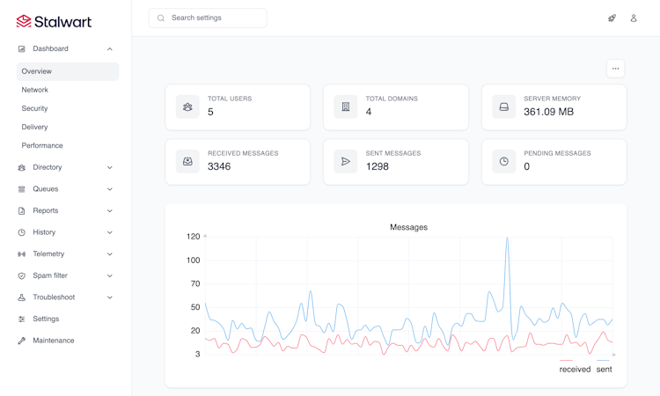Click the Telemetry menu label
Screen dimensions: 660x396
click(48, 253)
